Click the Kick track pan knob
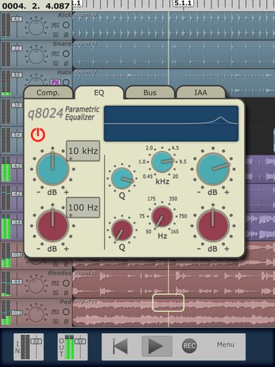 click(36, 28)
